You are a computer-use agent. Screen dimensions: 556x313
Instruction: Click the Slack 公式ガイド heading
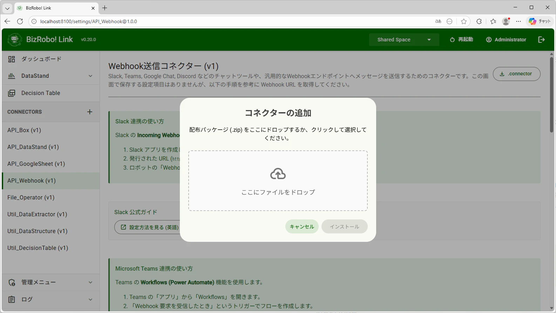coord(136,212)
